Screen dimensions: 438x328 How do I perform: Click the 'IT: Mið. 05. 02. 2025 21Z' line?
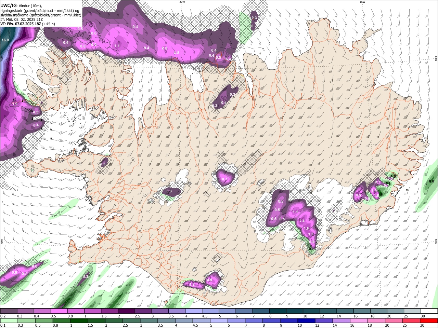point(22,19)
